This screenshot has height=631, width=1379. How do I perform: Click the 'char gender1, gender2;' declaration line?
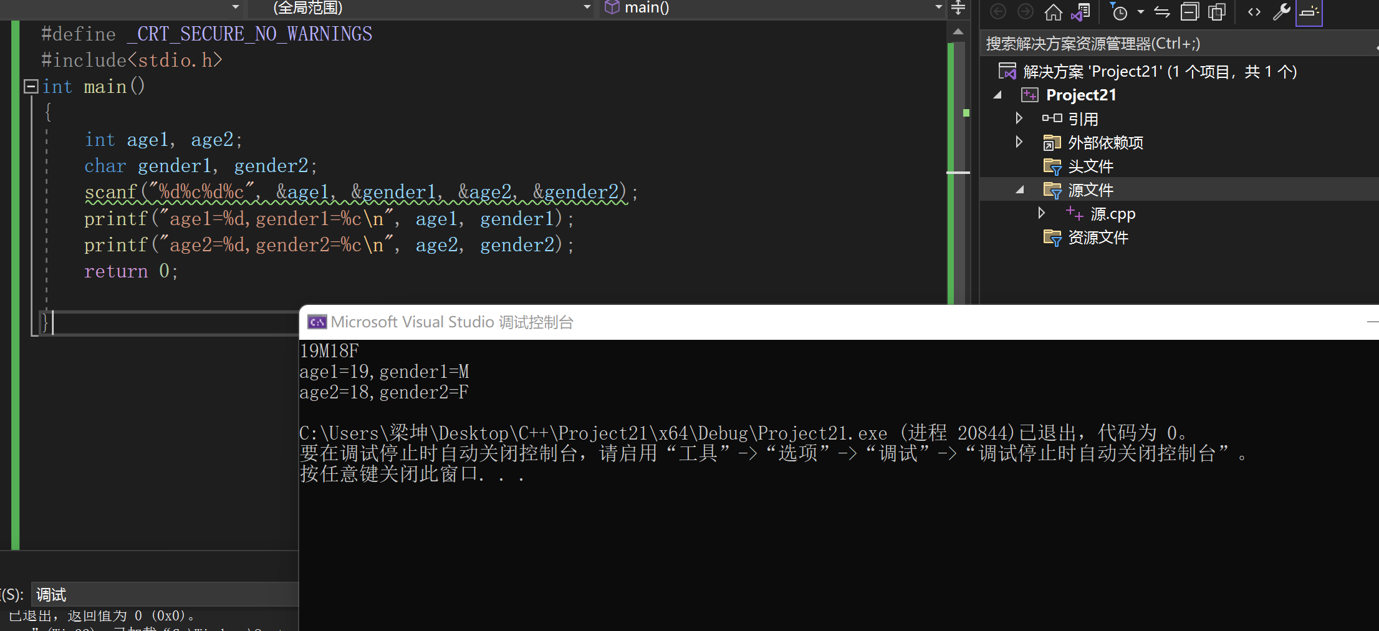[201, 166]
